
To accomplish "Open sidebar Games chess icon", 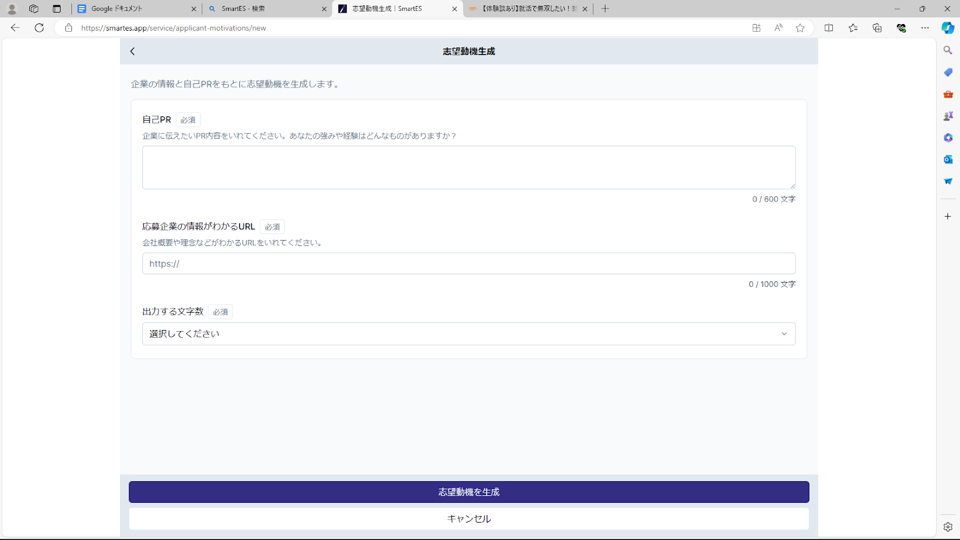I will click(x=948, y=116).
